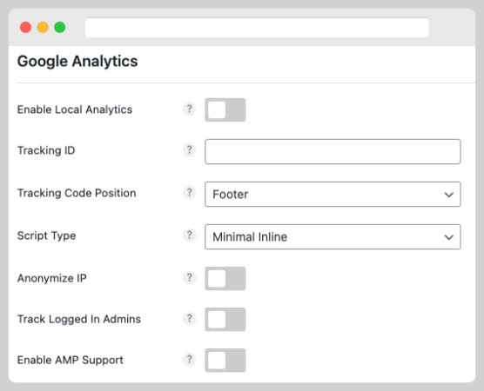Enable the Anonymize IP toggle
This screenshot has width=484, height=391.
pyautogui.click(x=225, y=279)
